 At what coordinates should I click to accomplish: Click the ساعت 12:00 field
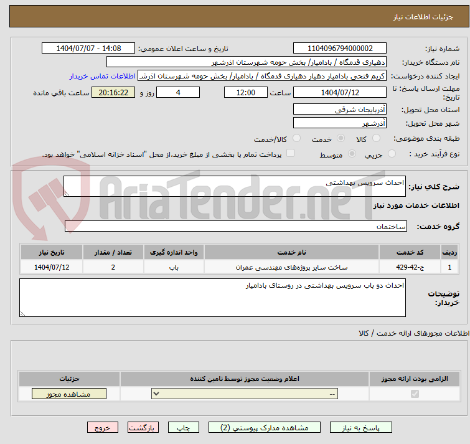(x=246, y=92)
